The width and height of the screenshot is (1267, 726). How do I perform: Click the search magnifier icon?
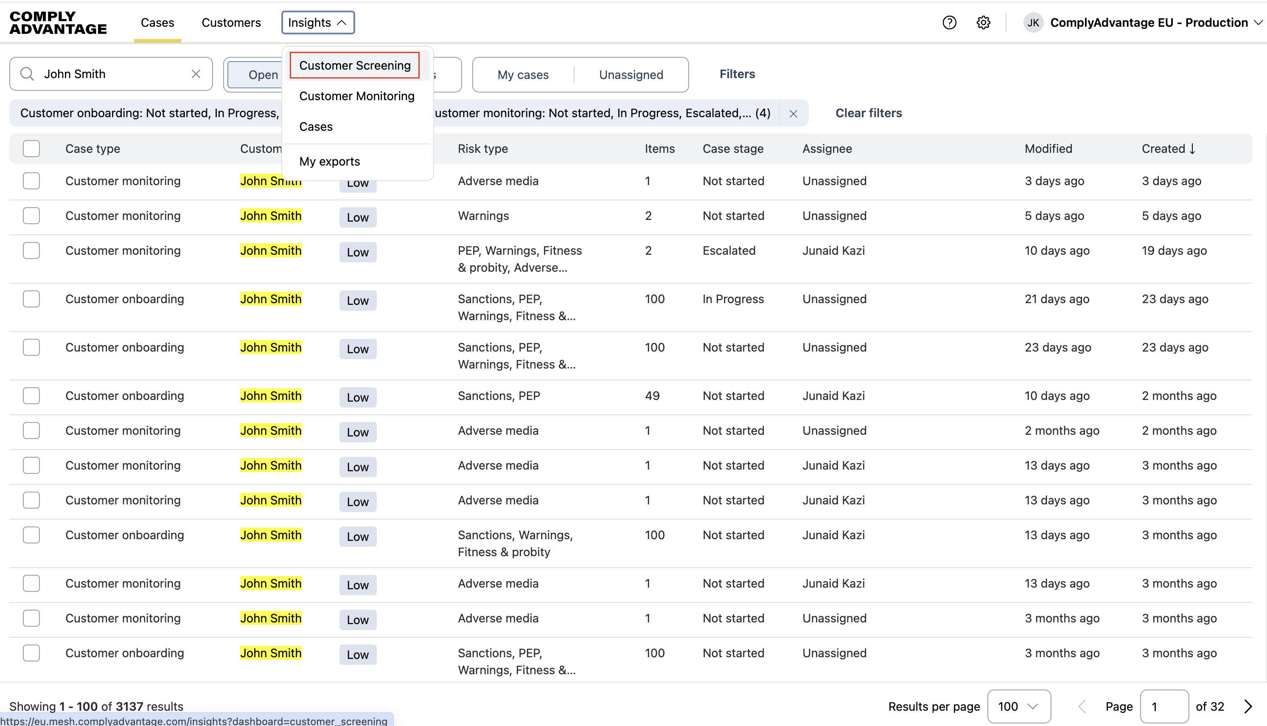pyautogui.click(x=28, y=74)
